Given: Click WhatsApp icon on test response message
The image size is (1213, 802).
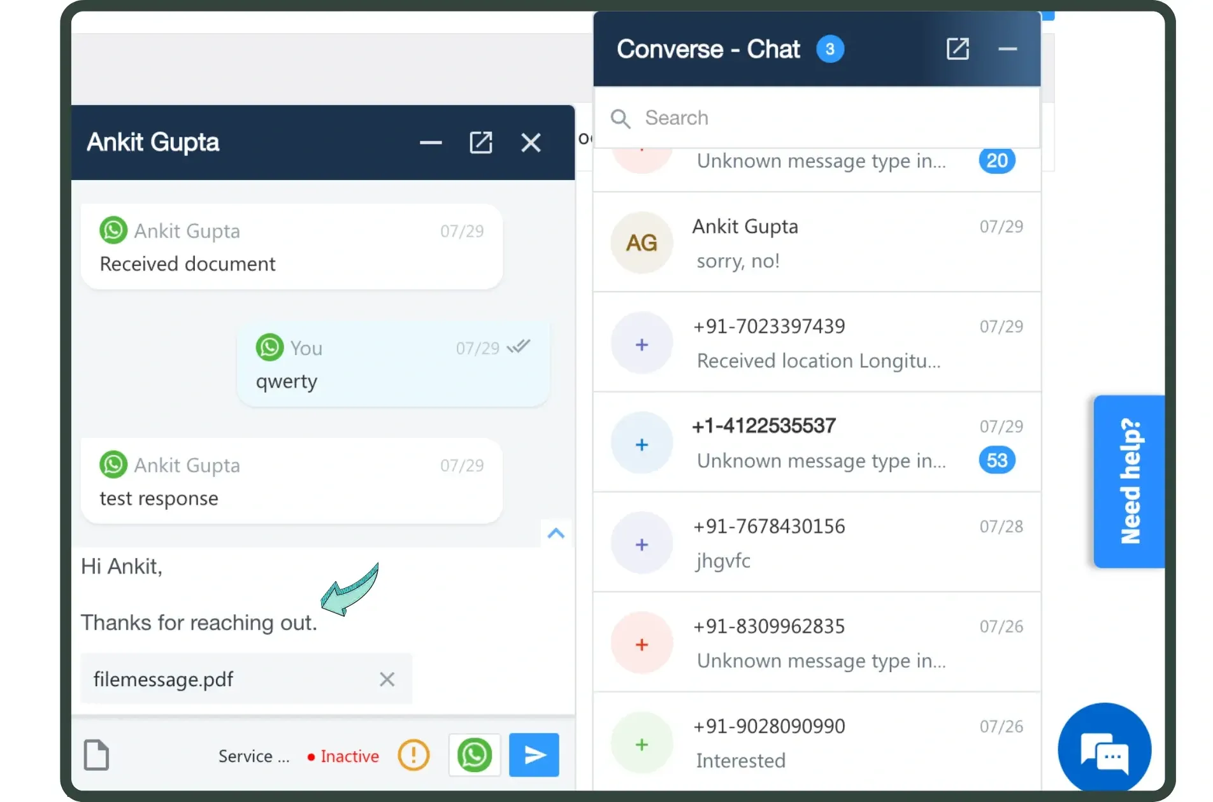Looking at the screenshot, I should [113, 464].
